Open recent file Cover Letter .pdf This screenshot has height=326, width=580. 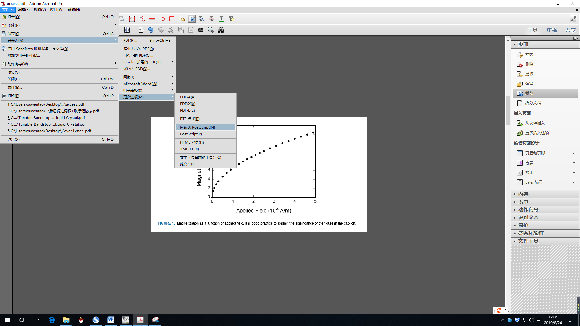click(51, 131)
